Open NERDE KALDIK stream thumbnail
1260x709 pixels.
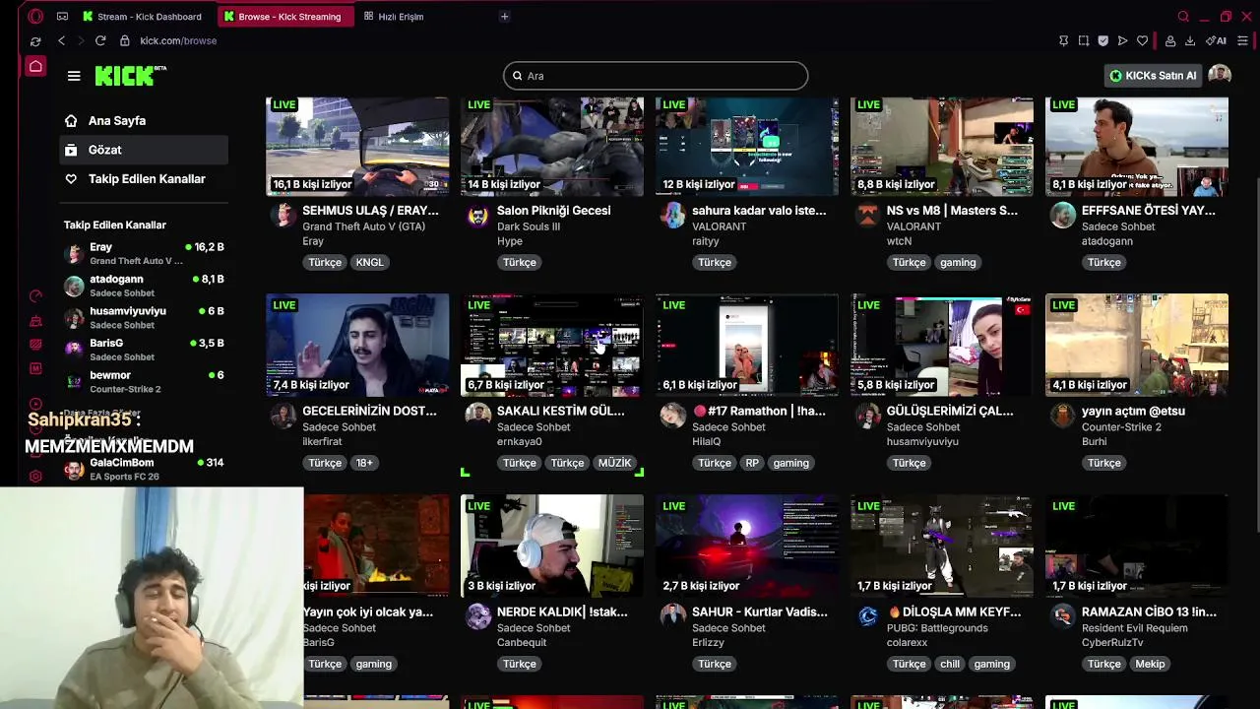click(552, 546)
